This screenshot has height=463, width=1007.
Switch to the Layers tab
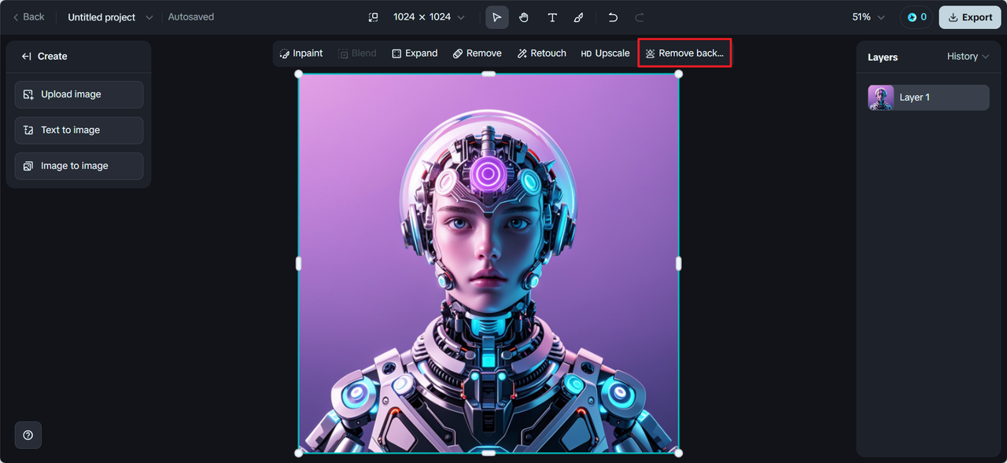pos(883,57)
